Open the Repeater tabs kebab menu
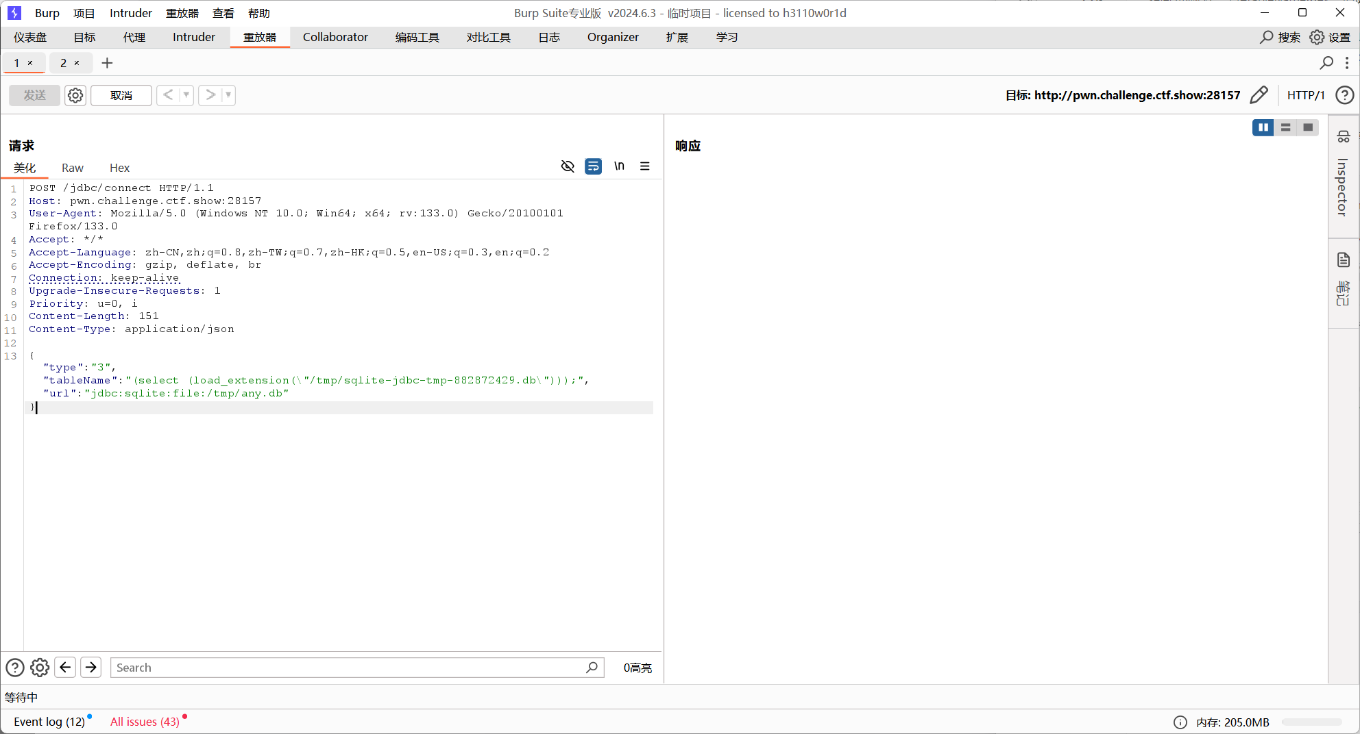Viewport: 1360px width, 734px height. point(1347,63)
